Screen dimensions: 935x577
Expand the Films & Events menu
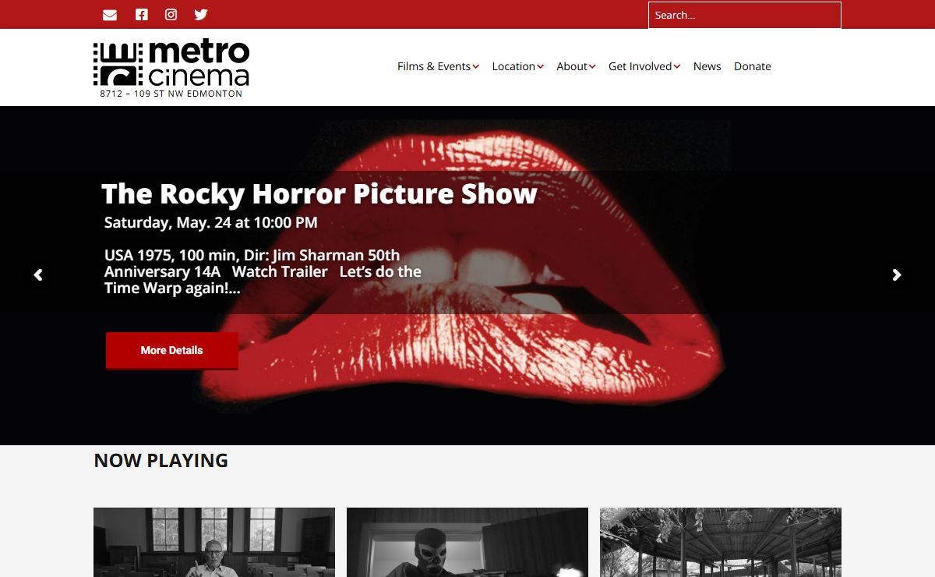pyautogui.click(x=438, y=66)
